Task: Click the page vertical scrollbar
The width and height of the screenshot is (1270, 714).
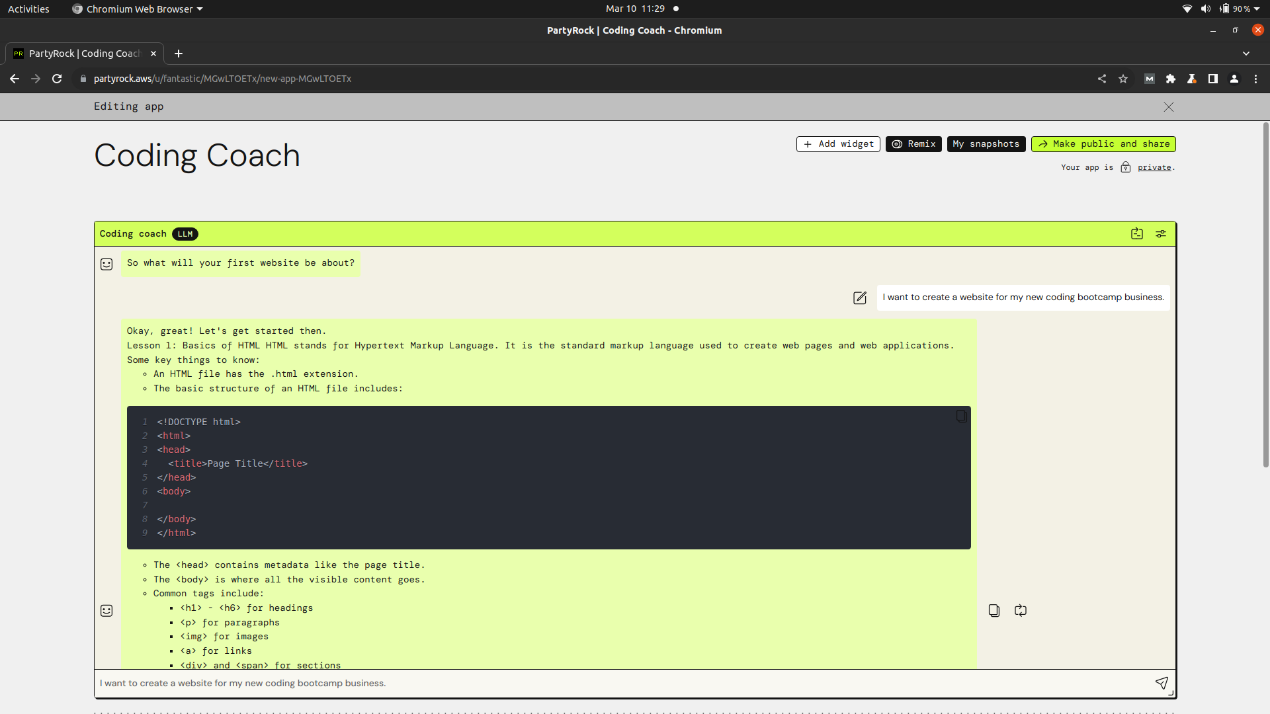Action: pos(1265,296)
